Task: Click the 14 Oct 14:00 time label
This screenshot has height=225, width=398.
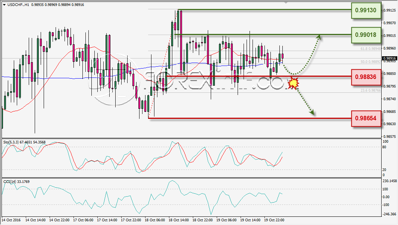Action: (x=35, y=220)
